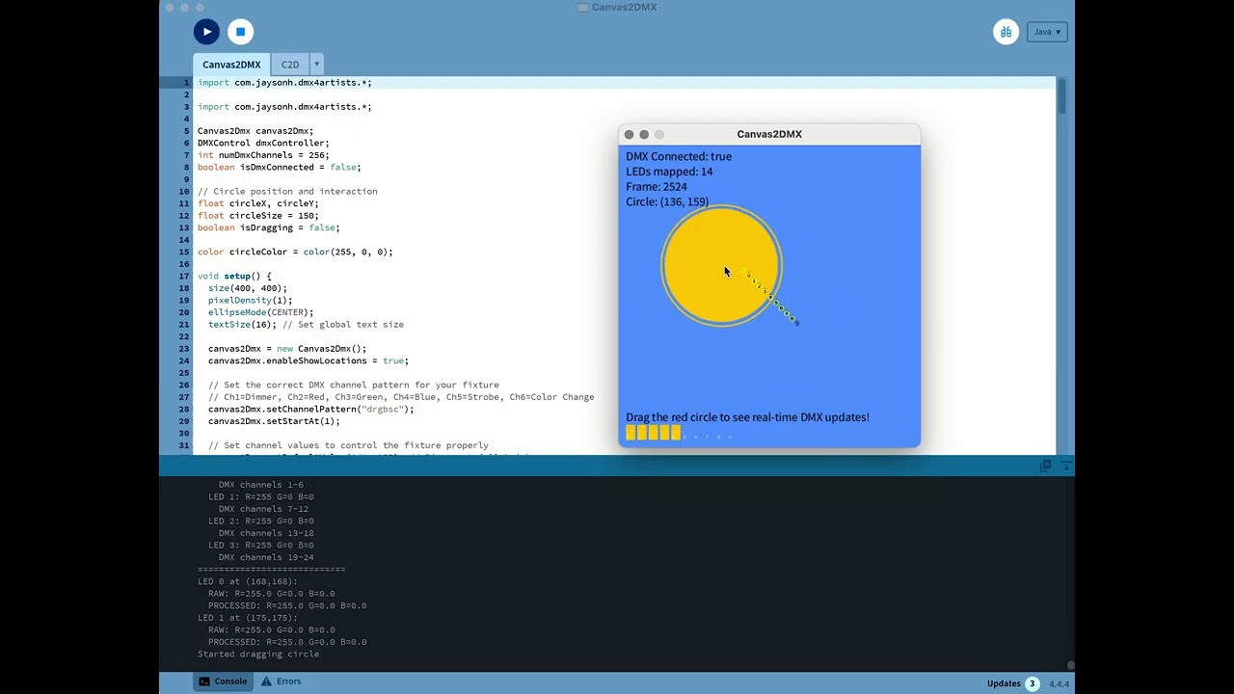Click 'Started dragging circle' console line
The width and height of the screenshot is (1234, 694).
(258, 654)
